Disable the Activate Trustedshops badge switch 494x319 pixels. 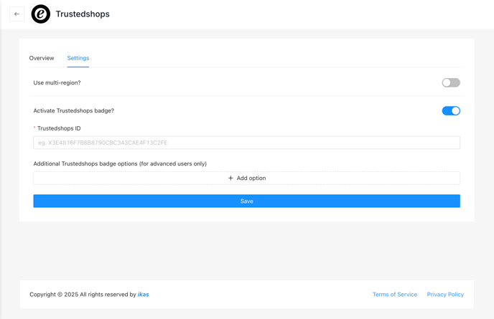pyautogui.click(x=451, y=110)
